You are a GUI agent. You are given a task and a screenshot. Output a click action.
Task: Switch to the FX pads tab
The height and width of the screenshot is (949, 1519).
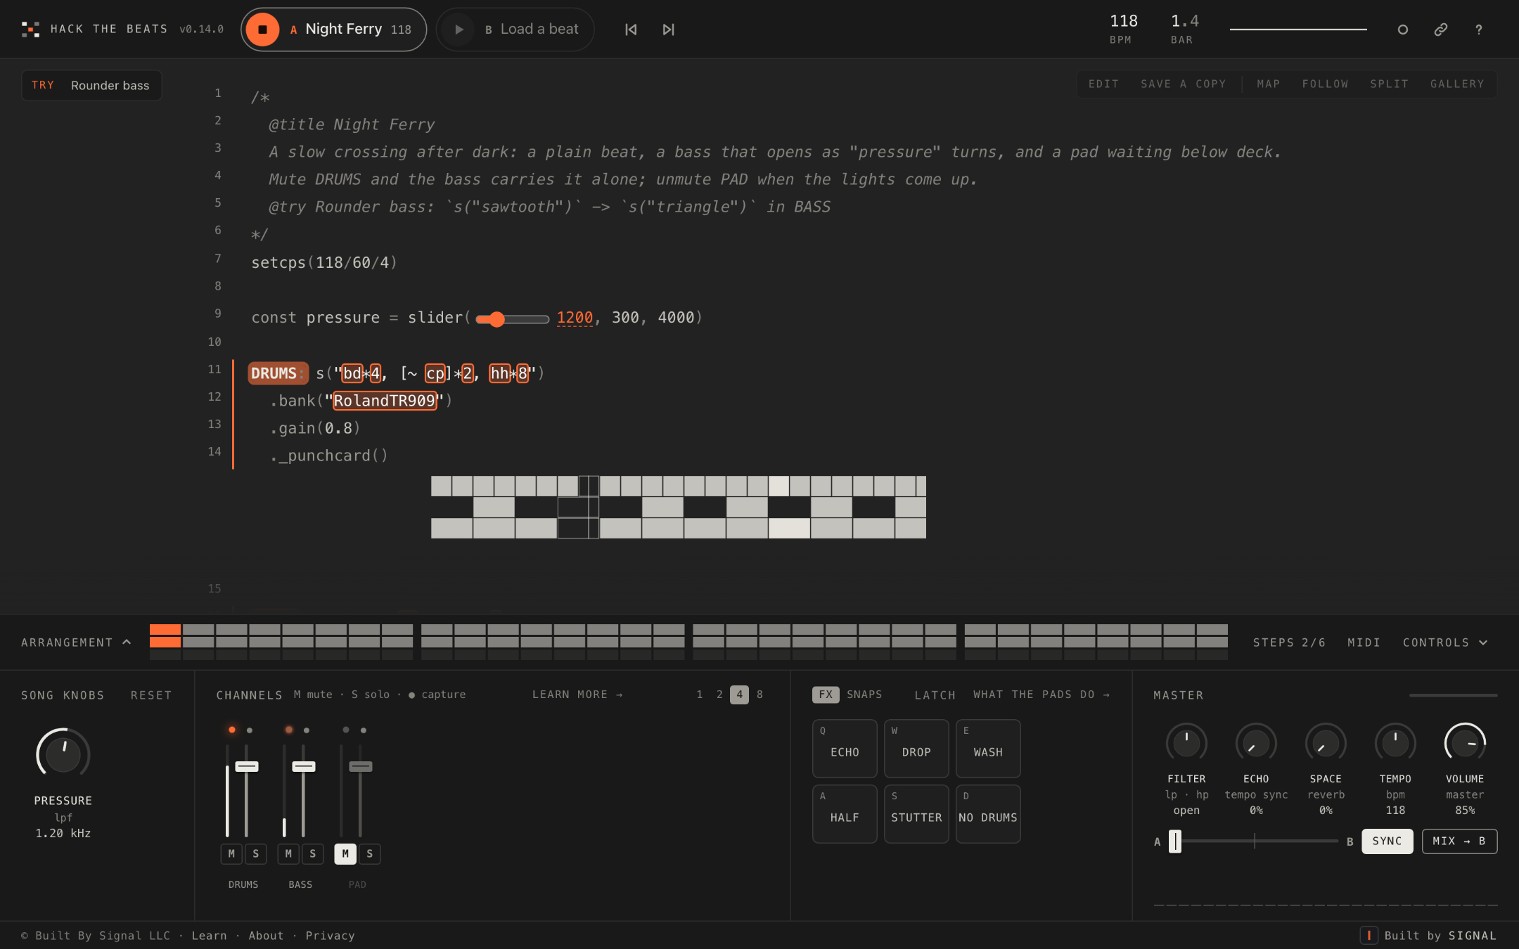(826, 695)
